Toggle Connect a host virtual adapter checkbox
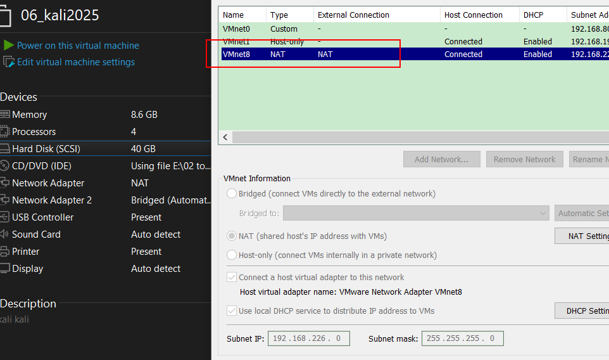This screenshot has height=360, width=609. (x=232, y=277)
